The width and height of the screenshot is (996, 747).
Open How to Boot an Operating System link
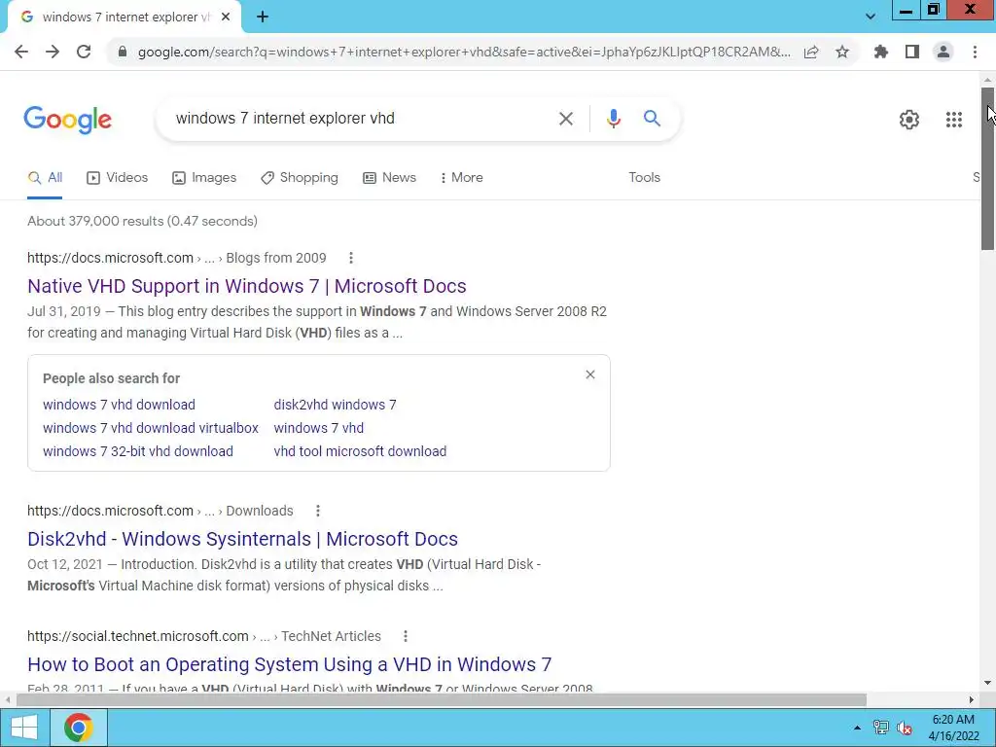click(289, 665)
